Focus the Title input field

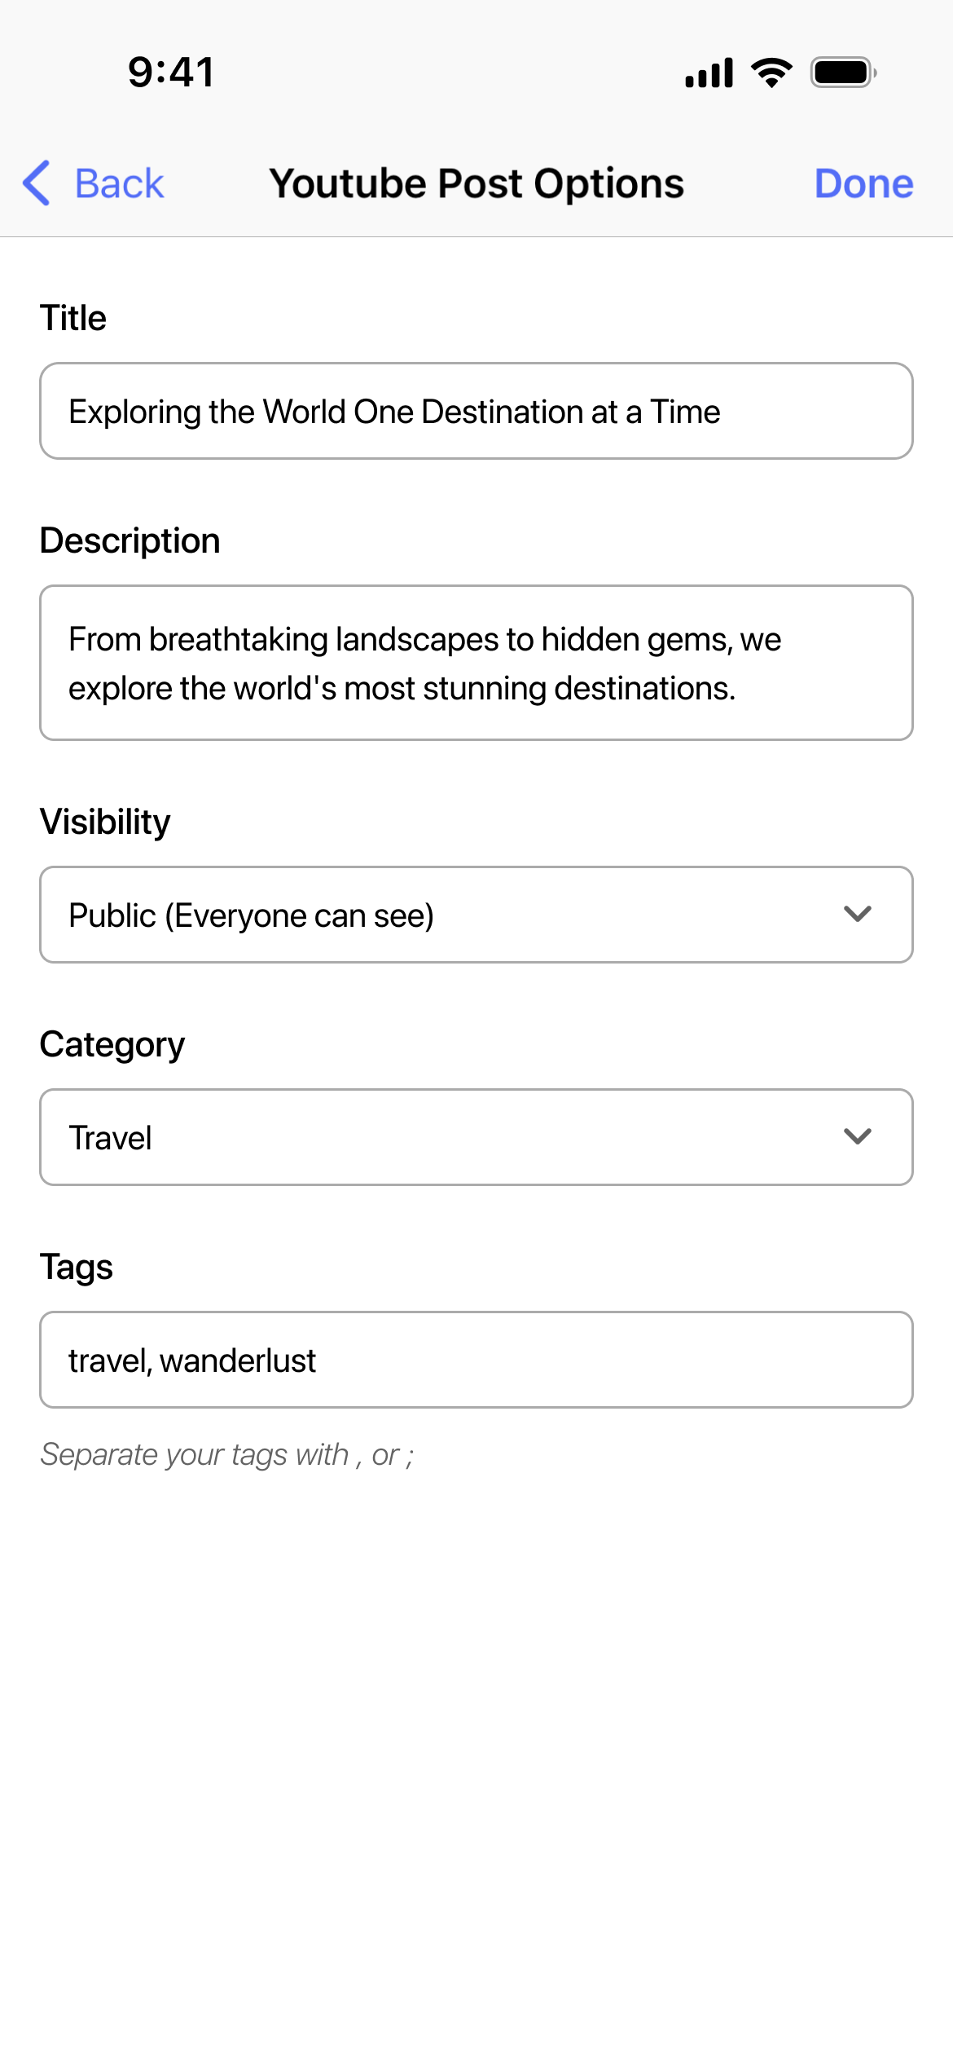476,412
